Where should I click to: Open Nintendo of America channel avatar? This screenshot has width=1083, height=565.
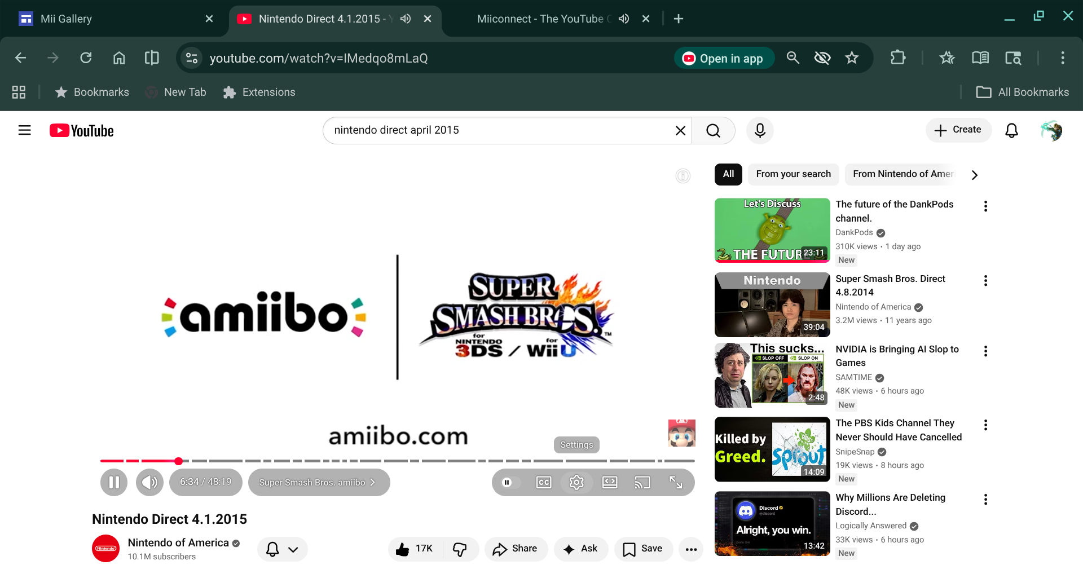tap(105, 549)
